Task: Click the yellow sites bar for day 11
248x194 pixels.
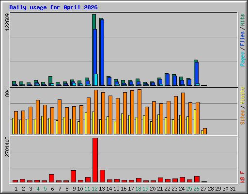Action: pos(86,123)
